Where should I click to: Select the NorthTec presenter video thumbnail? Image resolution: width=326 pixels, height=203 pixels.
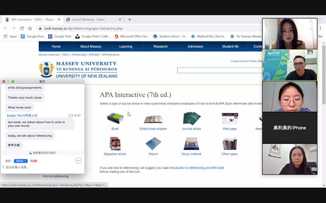290,65
